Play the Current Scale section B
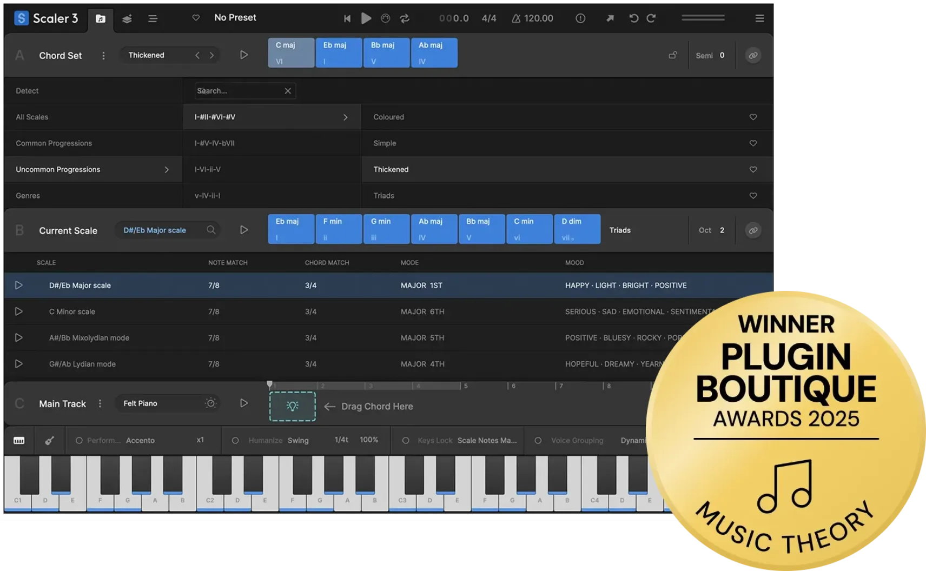Viewport: 926px width, 571px height. click(x=244, y=230)
